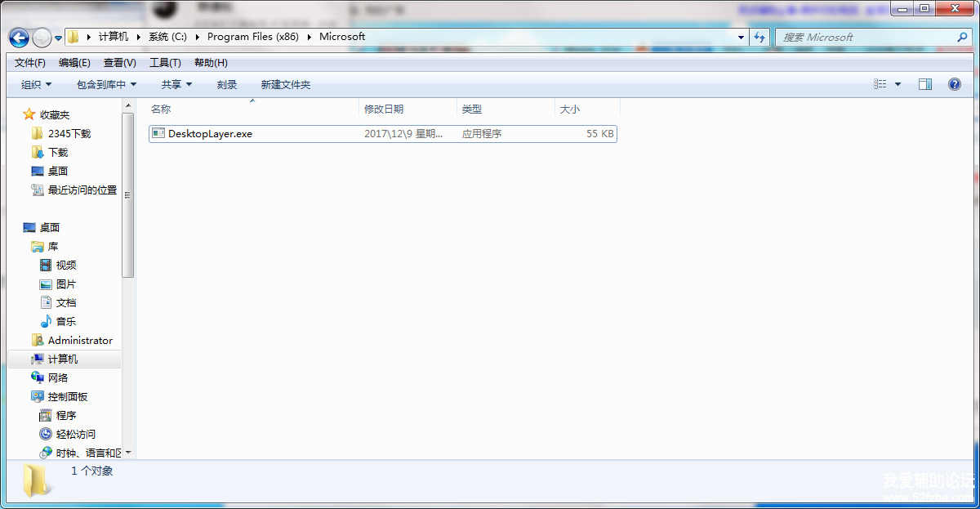Select Microsoft breadcrumb segment
The image size is (980, 509).
tap(342, 37)
